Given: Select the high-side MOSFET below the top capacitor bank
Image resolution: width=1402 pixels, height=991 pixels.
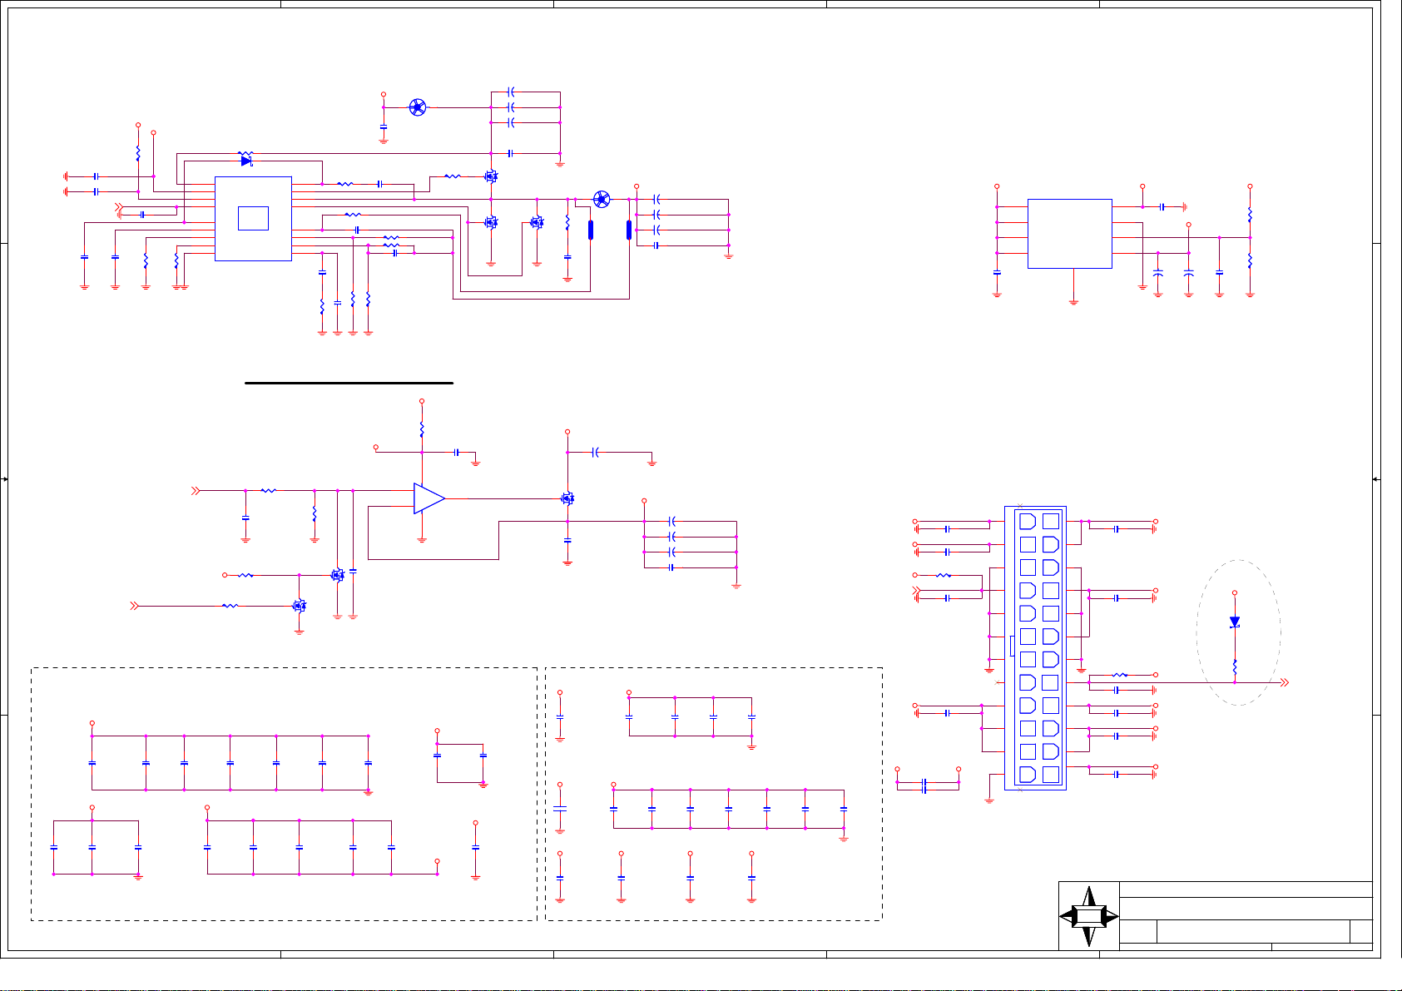Looking at the screenshot, I should point(491,176).
